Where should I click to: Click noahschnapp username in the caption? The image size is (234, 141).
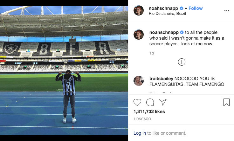tap(164, 32)
